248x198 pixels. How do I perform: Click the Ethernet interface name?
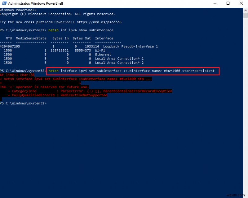click(x=103, y=55)
